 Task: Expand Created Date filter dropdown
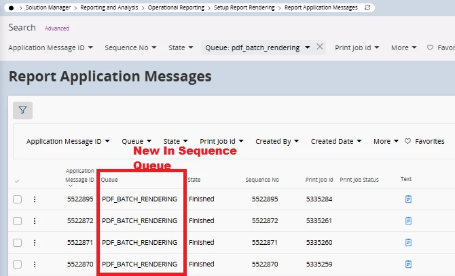pos(336,141)
